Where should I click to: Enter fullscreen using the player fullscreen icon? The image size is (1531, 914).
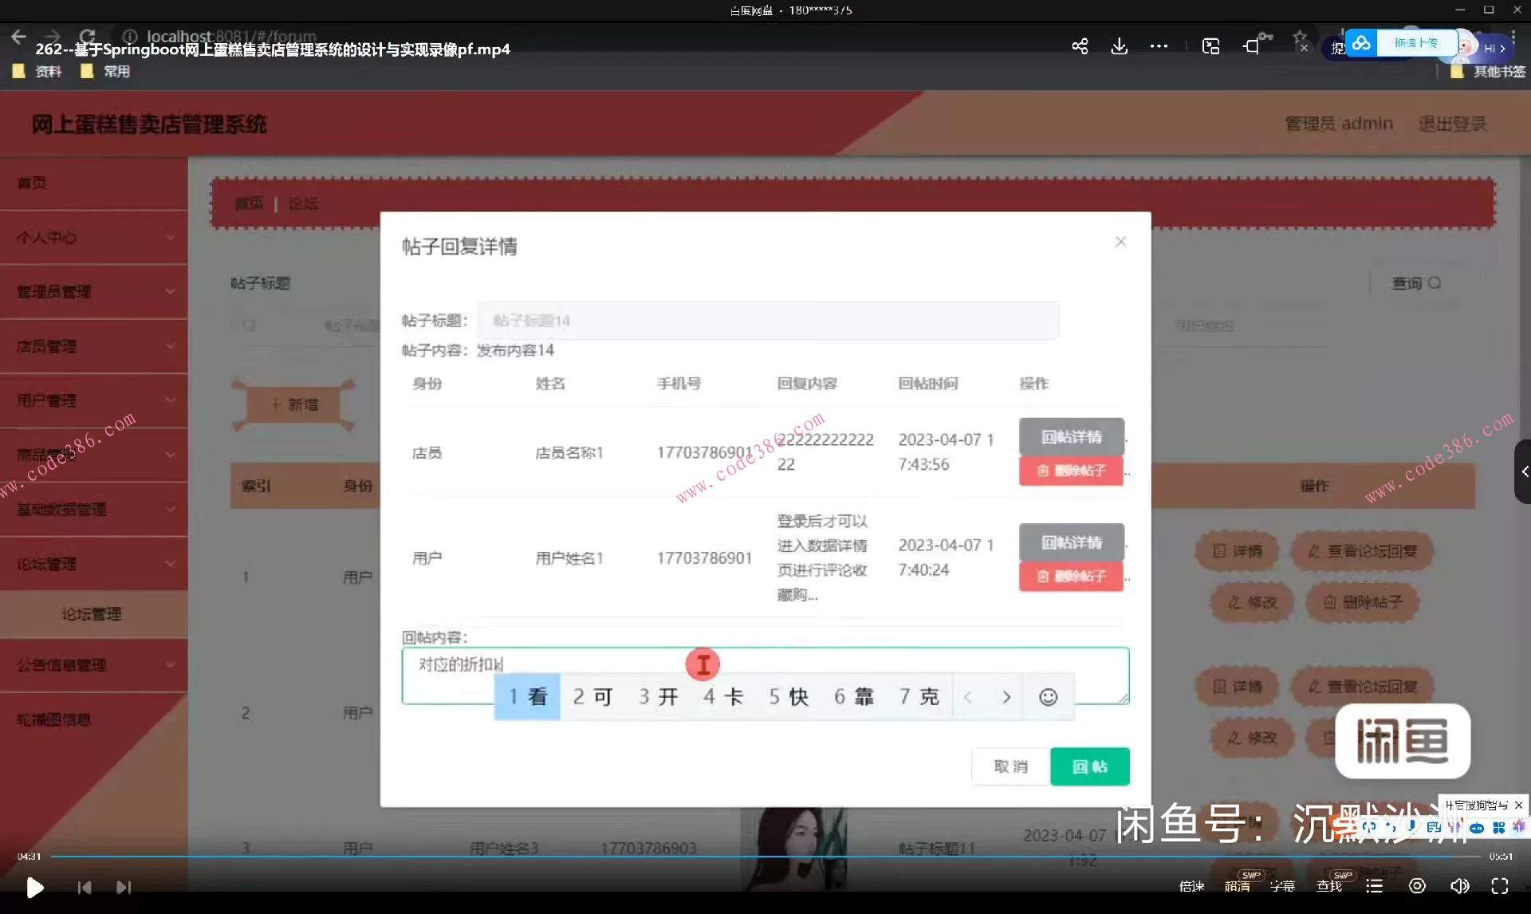[1501, 885]
